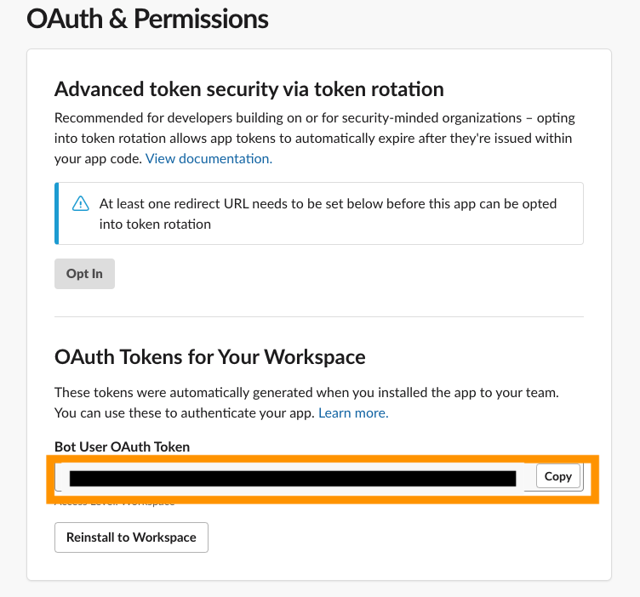Screen dimensions: 640x597
Task: Click the black redaction bar covering the token
Action: pos(293,478)
